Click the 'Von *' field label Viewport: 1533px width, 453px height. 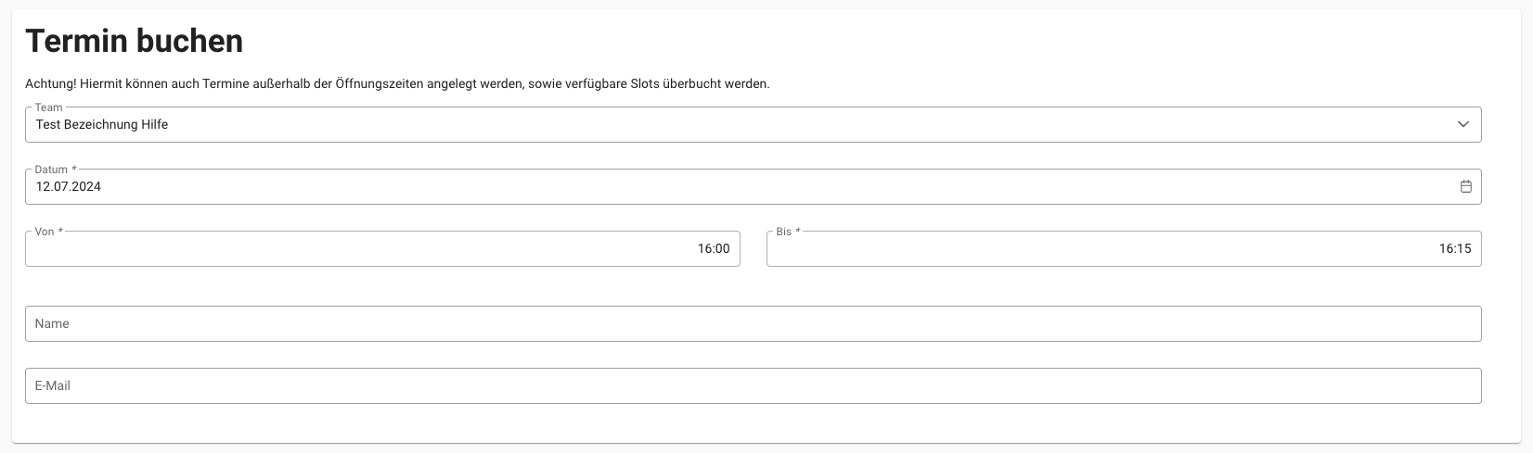(x=49, y=232)
